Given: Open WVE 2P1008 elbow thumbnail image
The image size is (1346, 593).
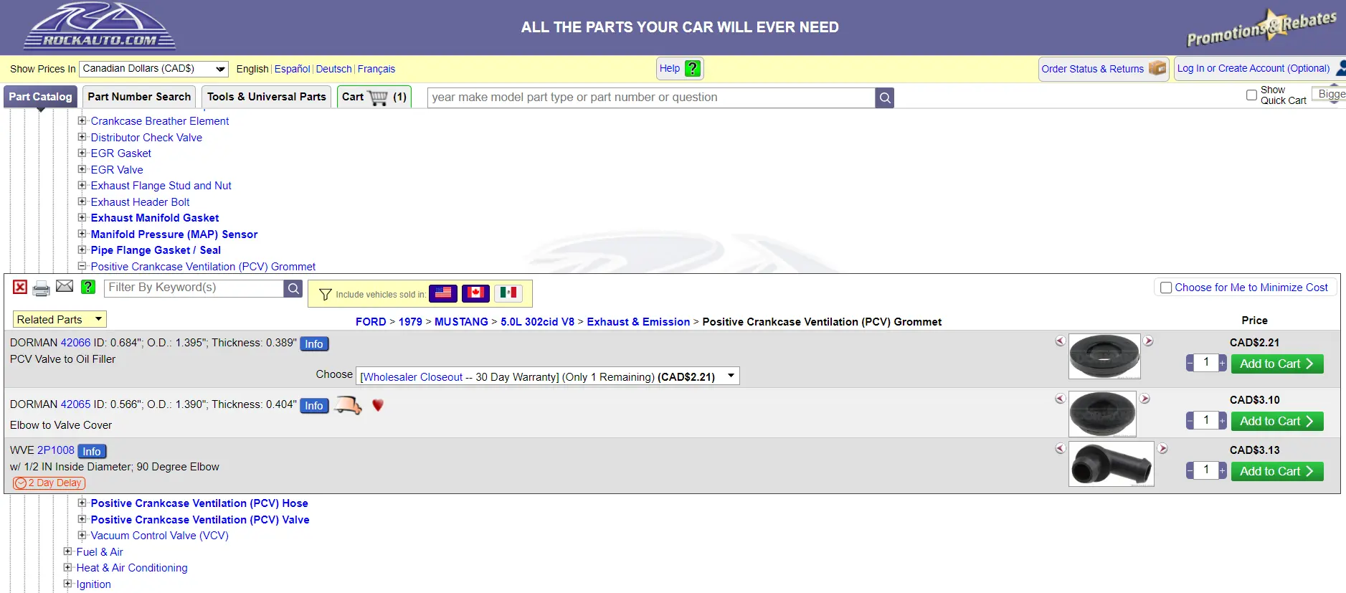Looking at the screenshot, I should coord(1112,464).
